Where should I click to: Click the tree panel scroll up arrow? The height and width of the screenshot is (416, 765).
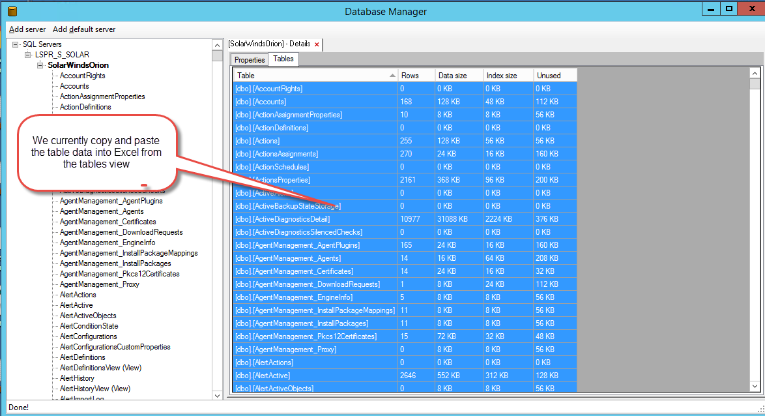click(217, 45)
